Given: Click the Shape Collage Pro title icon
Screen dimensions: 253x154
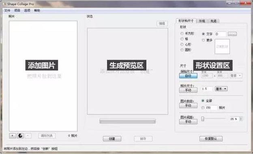Looking at the screenshot, I should tap(4, 4).
